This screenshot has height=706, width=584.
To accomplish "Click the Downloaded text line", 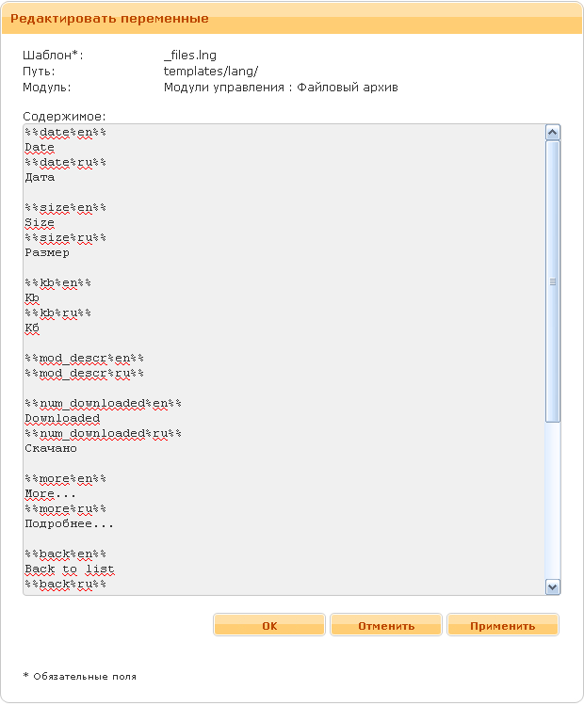I will coord(62,419).
